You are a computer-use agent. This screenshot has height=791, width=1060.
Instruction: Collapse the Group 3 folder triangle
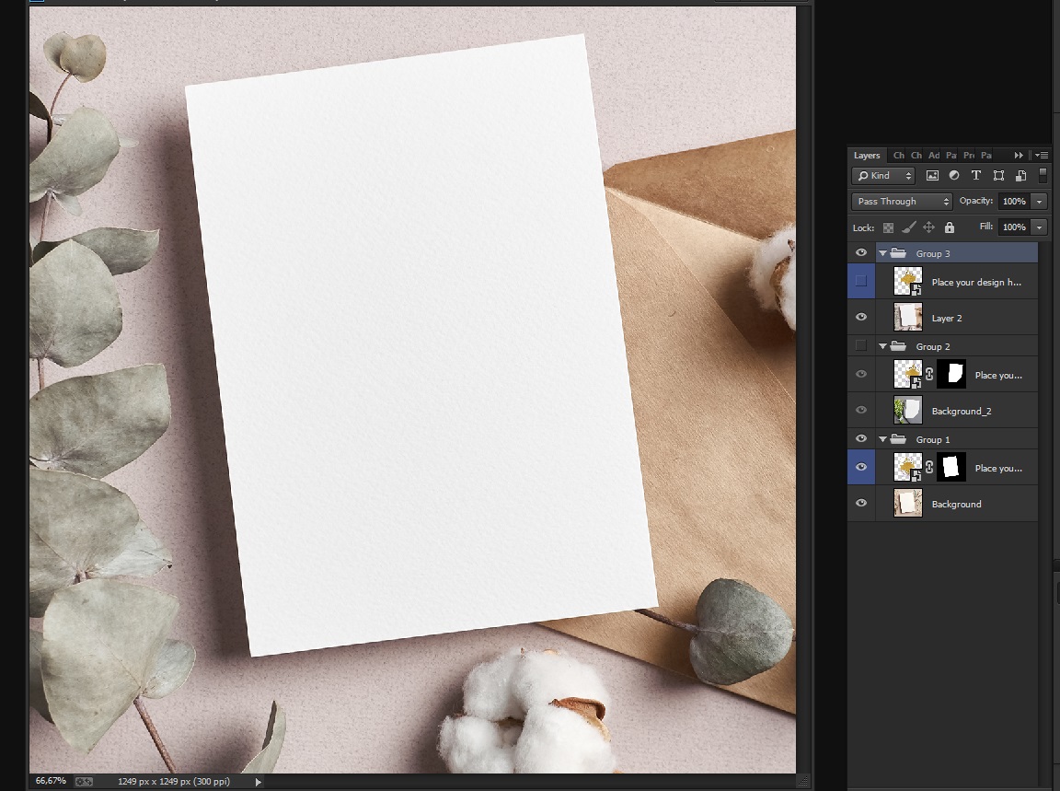tap(883, 254)
